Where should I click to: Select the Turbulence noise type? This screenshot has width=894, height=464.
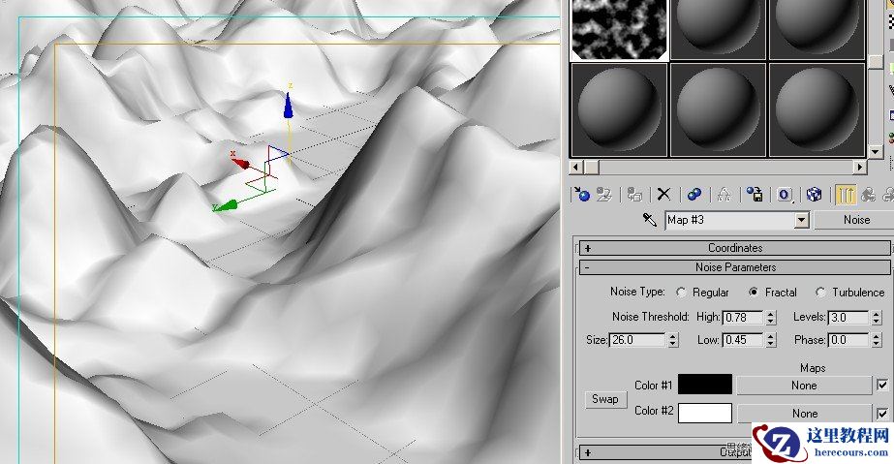820,292
